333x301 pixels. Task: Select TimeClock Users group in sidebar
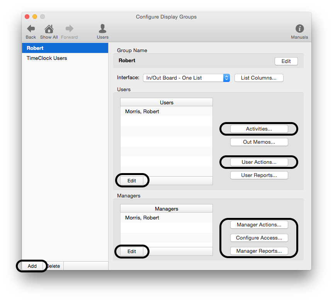click(65, 58)
